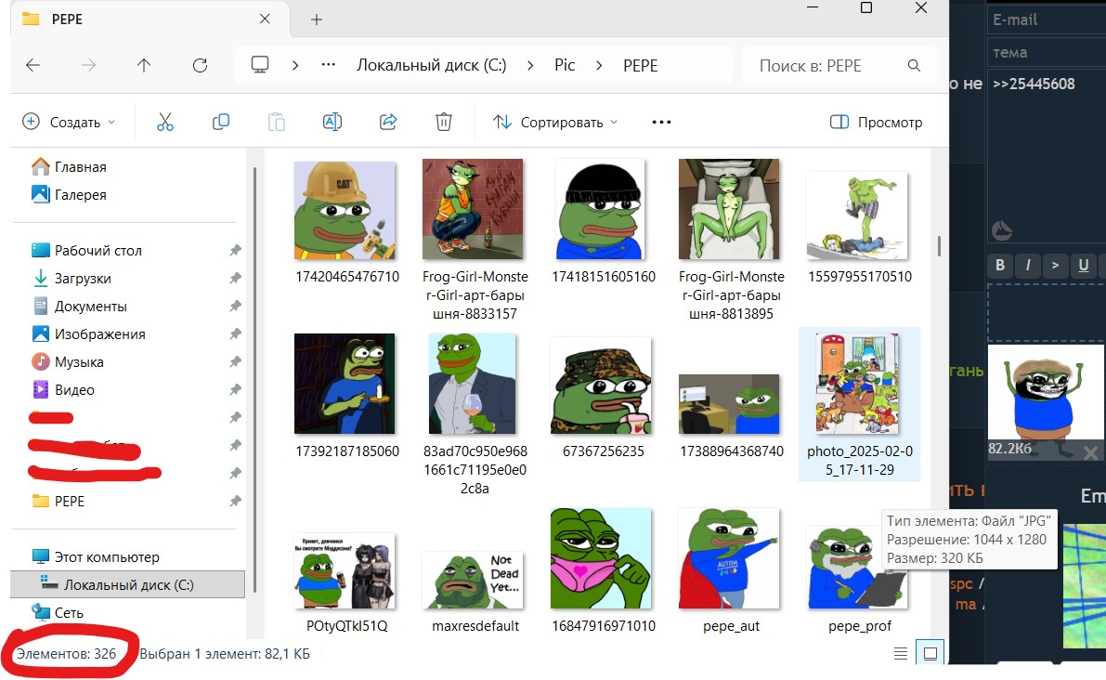Expand chevron after the monitor icon
This screenshot has height=680, width=1106.
pos(294,66)
